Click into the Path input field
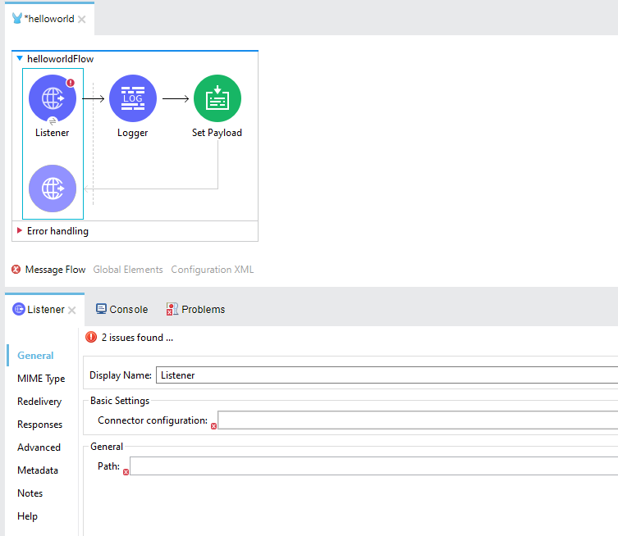The height and width of the screenshot is (536, 618). [373, 466]
